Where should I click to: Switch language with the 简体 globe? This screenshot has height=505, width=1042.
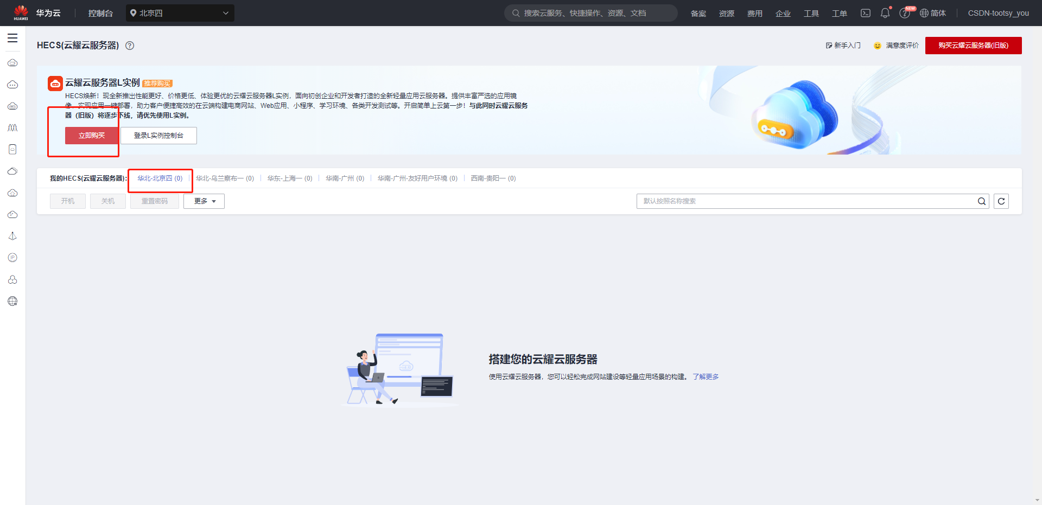click(x=933, y=13)
